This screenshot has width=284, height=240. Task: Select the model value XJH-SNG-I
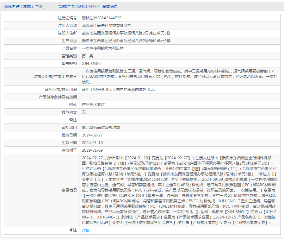click(x=92, y=64)
